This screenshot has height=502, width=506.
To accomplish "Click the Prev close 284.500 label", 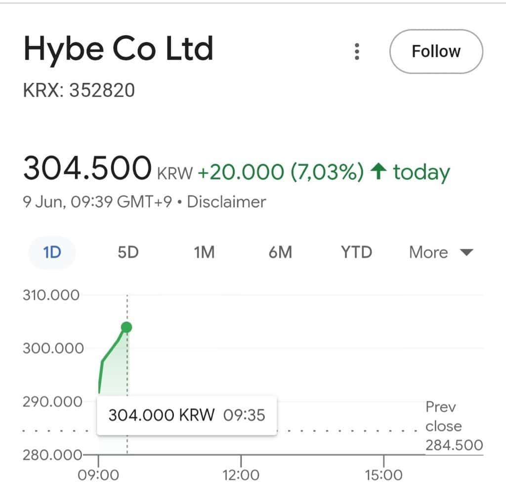I will click(x=454, y=426).
